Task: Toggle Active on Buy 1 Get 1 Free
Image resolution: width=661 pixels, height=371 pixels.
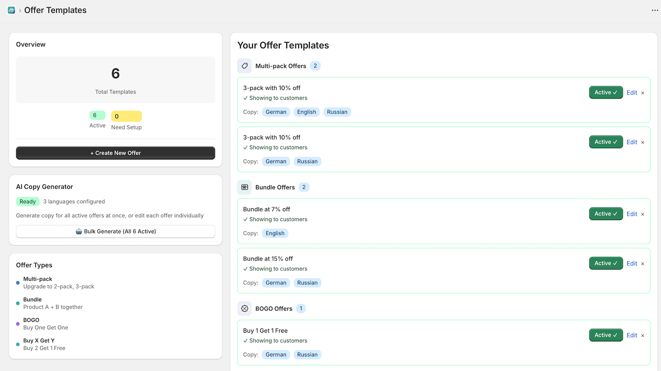Action: click(606, 335)
